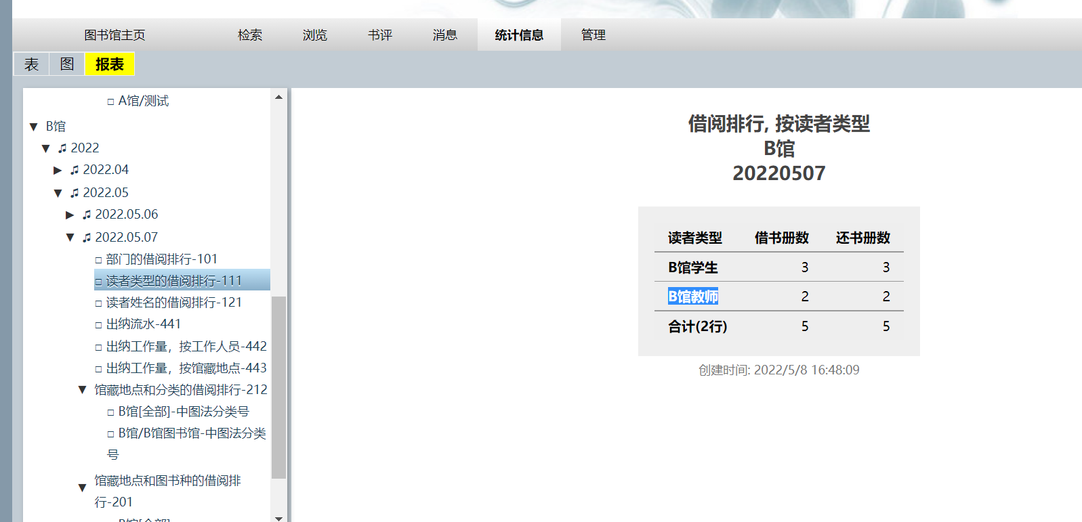The image size is (1082, 522).
Task: Collapse 馆藏地点和图书种的借阅排行-201 node
Action: pos(82,487)
